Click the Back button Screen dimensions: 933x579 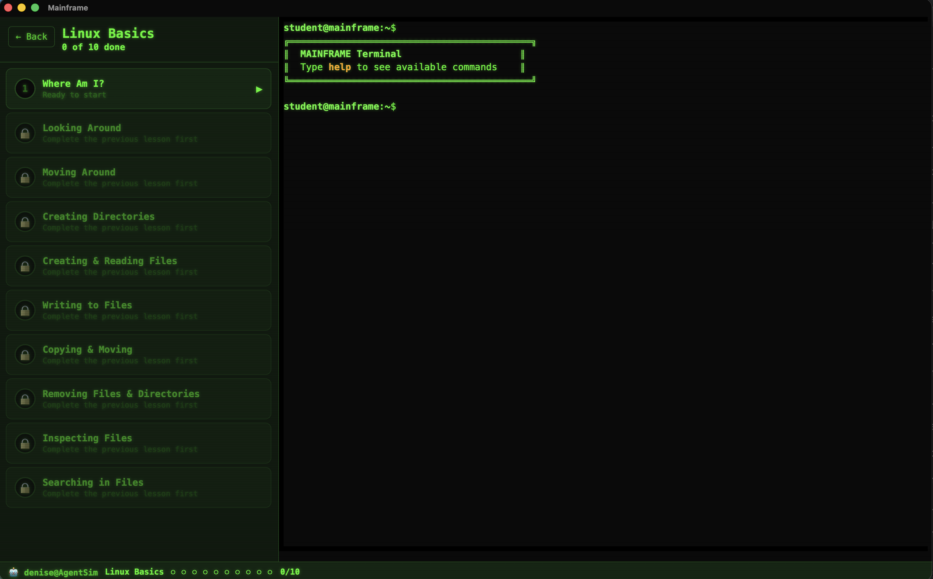click(x=32, y=37)
